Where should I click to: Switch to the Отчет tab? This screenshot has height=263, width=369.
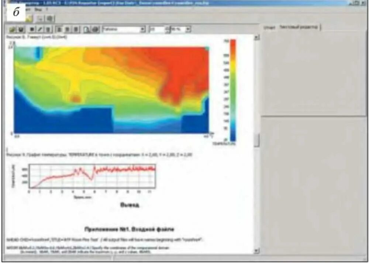pyautogui.click(x=269, y=28)
